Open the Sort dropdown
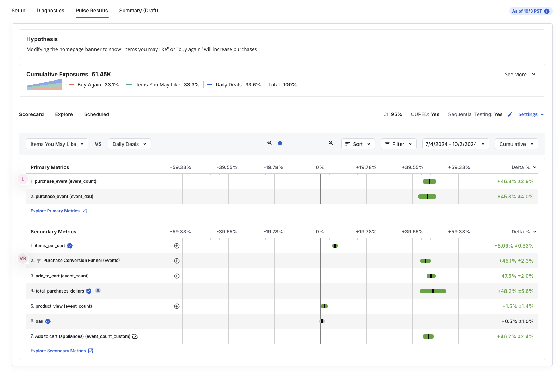The height and width of the screenshot is (372, 558). click(358, 144)
